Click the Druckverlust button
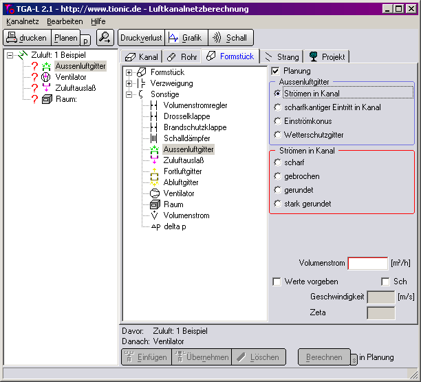 [x=141, y=38]
